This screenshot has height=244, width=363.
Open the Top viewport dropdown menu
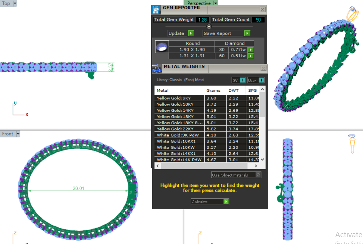pyautogui.click(x=15, y=3)
